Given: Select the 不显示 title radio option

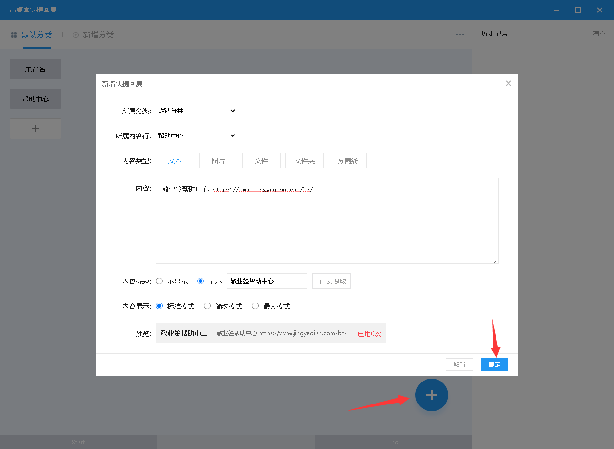Looking at the screenshot, I should (159, 281).
